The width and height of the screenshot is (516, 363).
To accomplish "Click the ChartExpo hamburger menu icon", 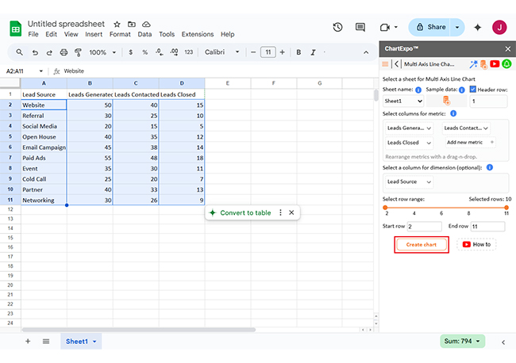I will (386, 64).
